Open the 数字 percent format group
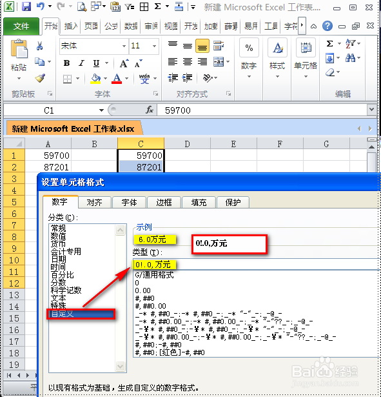The image size is (381, 397). click(249, 58)
